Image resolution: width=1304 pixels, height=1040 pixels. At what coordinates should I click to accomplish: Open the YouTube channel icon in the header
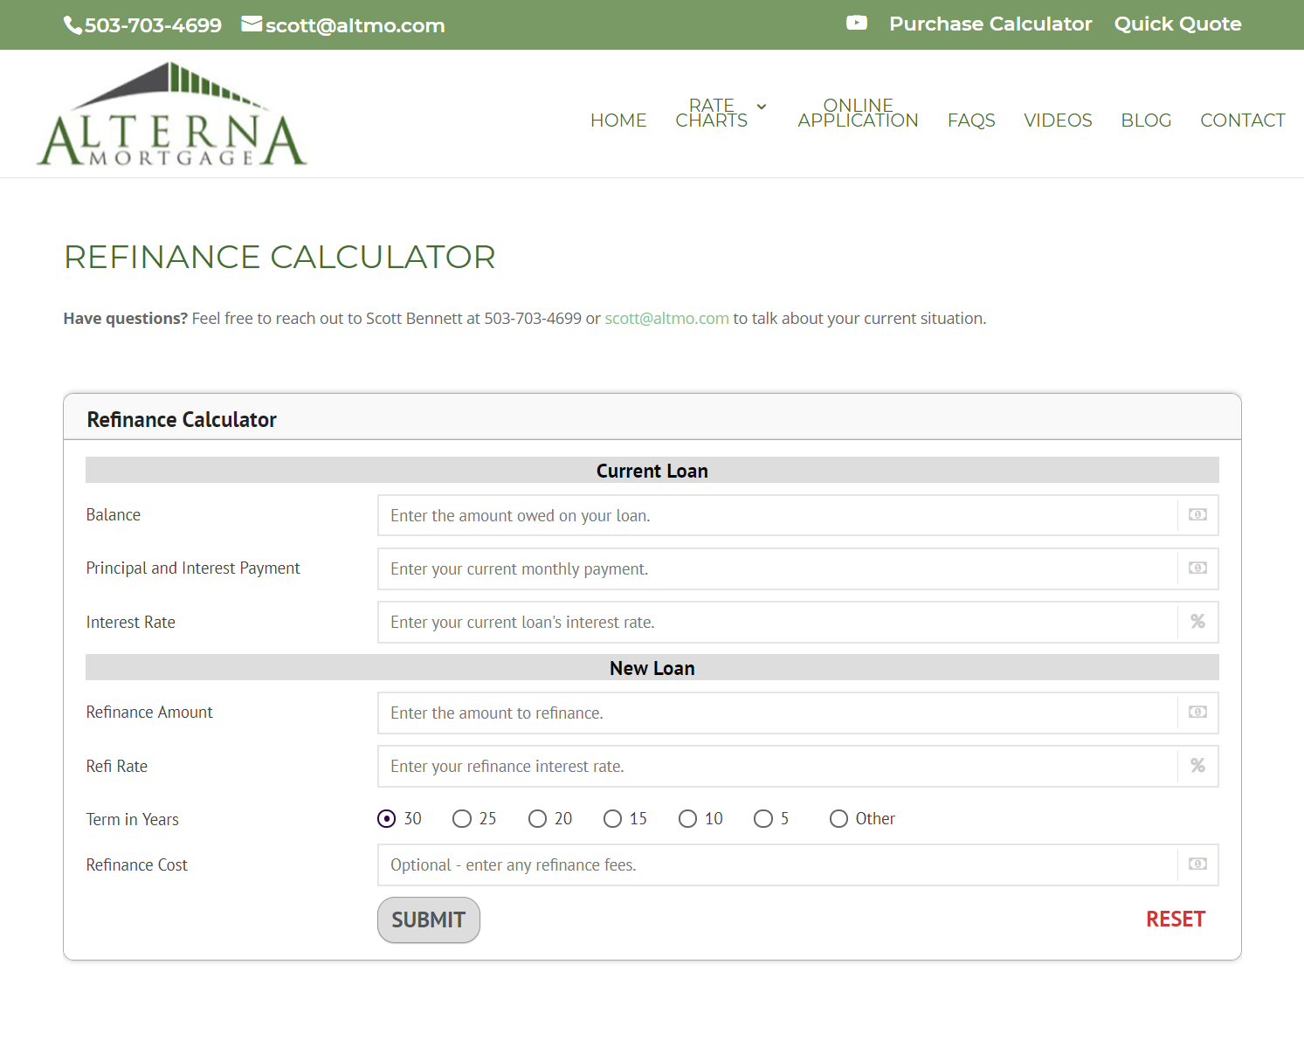click(857, 23)
